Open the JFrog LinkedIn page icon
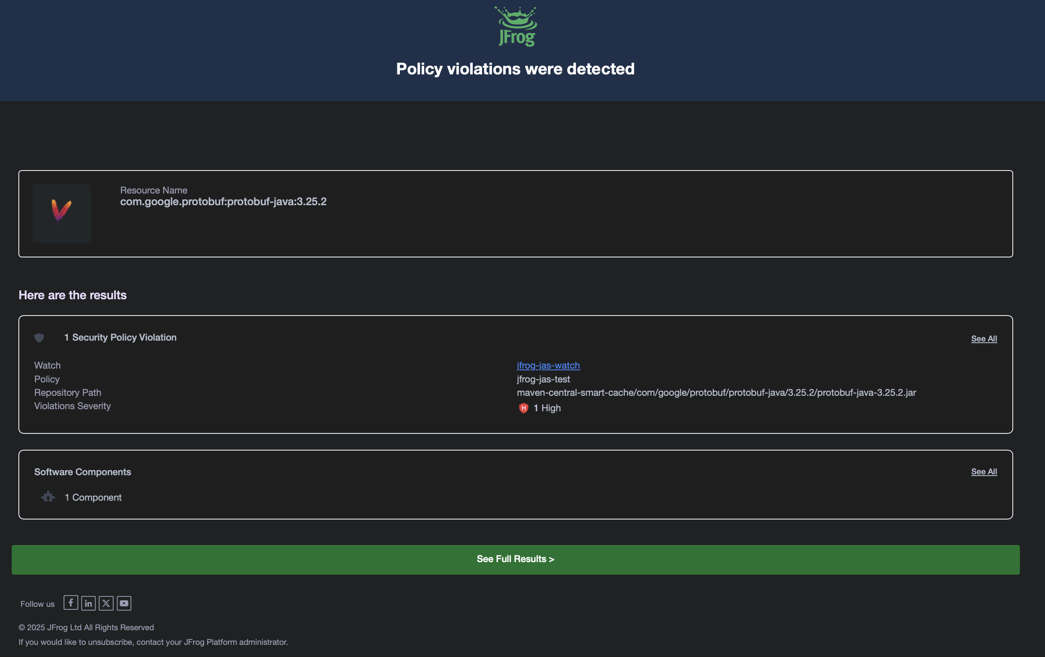1045x657 pixels. 89,603
